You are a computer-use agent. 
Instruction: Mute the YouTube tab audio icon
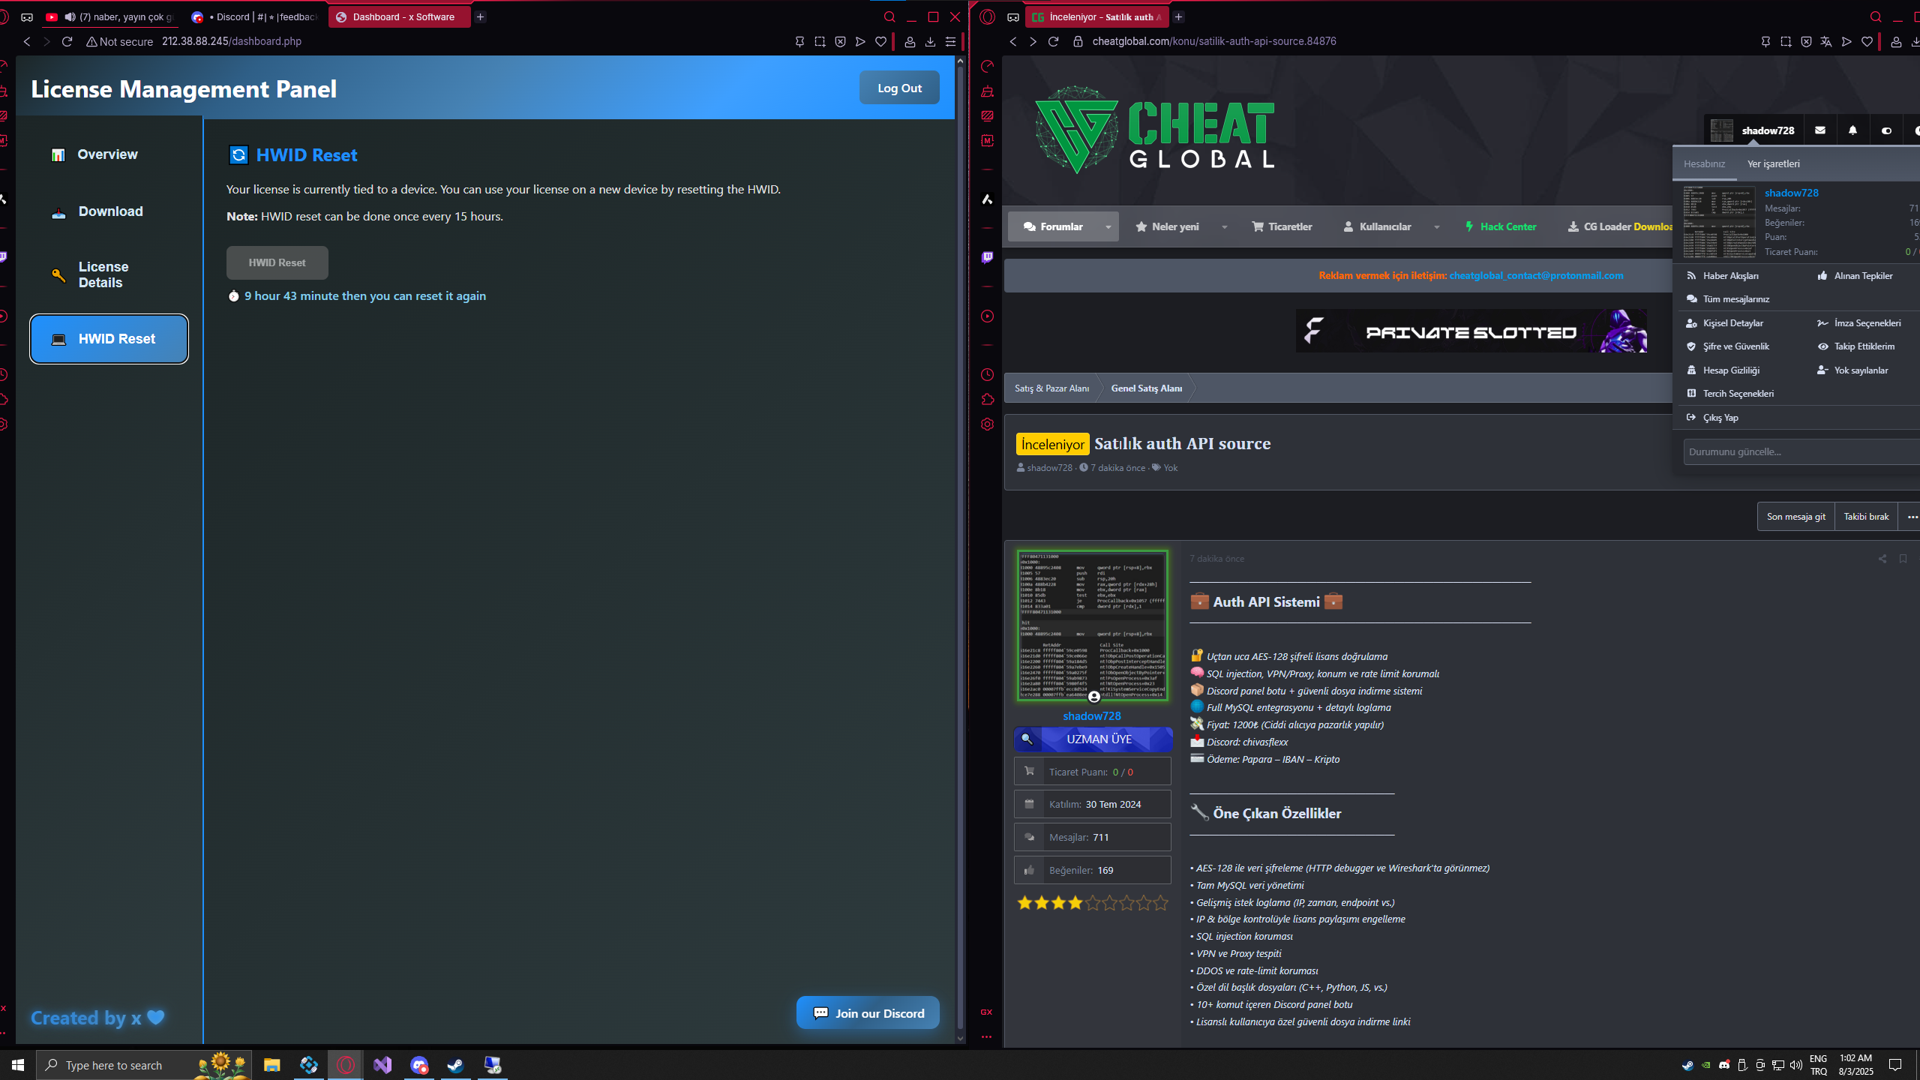pyautogui.click(x=70, y=16)
